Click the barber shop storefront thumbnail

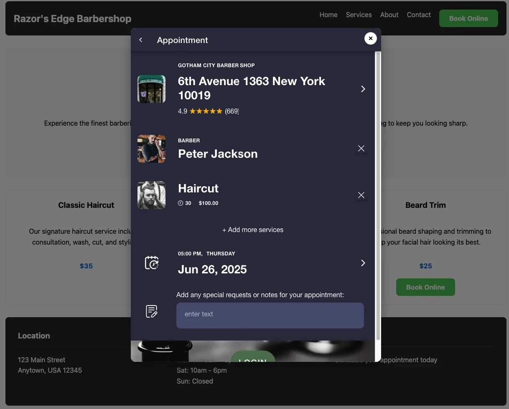152,89
